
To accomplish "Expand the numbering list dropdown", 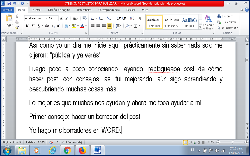I will (105, 18).
